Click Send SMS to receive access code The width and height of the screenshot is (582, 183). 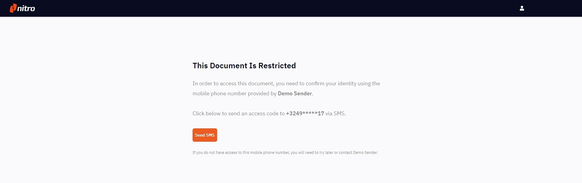pos(205,135)
